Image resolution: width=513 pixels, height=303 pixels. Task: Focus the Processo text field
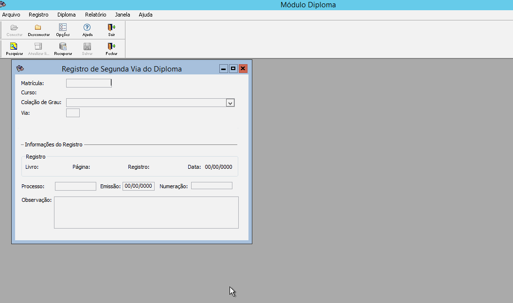coord(75,186)
